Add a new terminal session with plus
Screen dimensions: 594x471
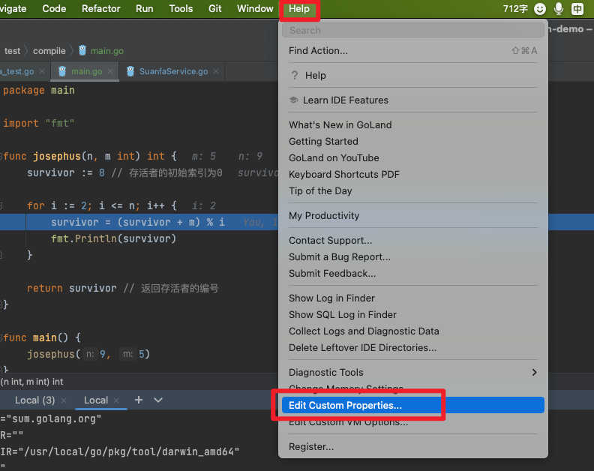(139, 400)
